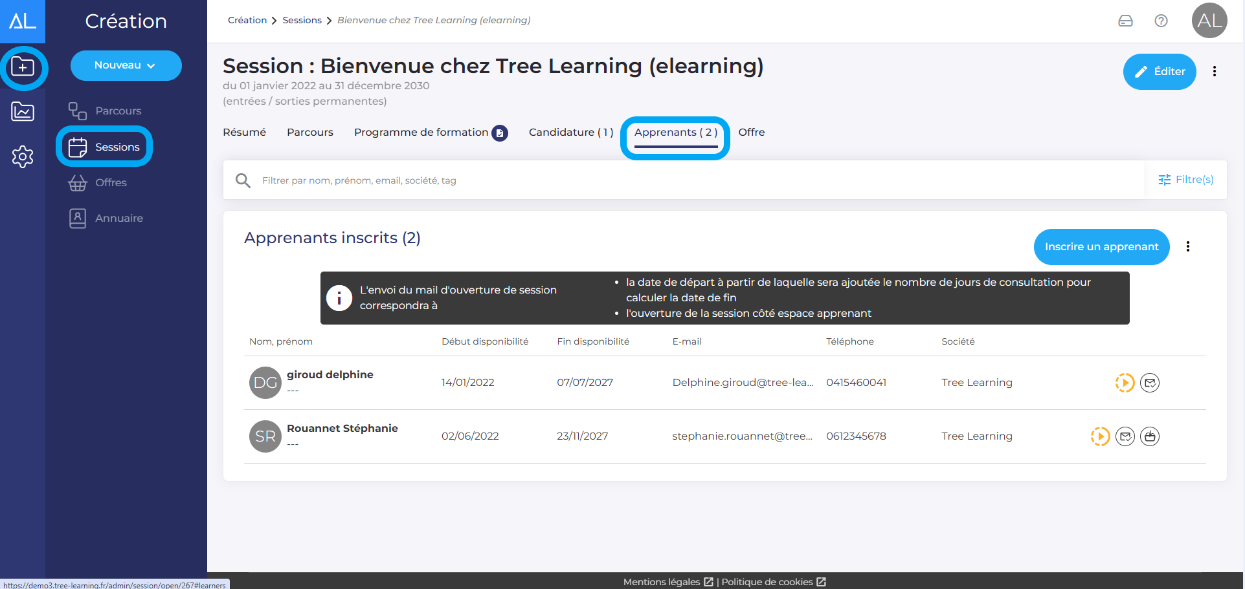Image resolution: width=1245 pixels, height=589 pixels.
Task: Open the settings gear in left rail
Action: (23, 156)
